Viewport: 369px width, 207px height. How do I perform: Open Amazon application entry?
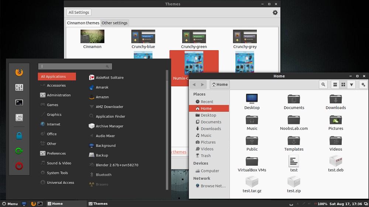[99, 97]
